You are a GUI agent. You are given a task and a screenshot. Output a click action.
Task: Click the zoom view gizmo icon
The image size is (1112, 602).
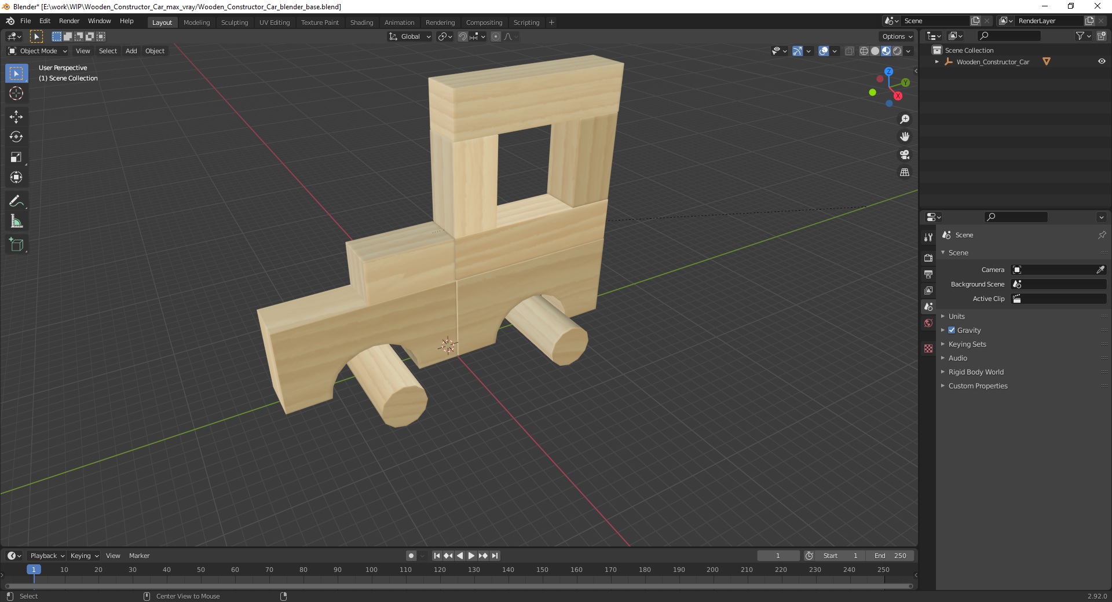(905, 119)
